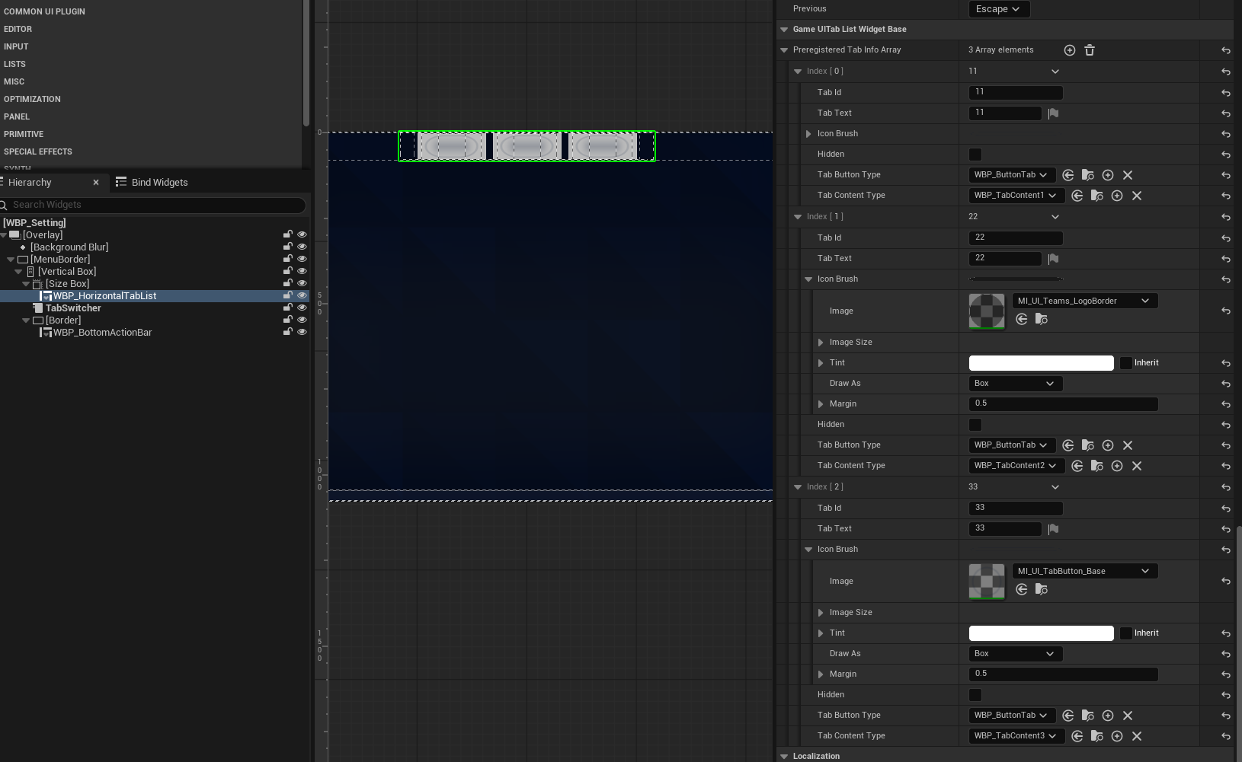1242x762 pixels.
Task: Click the Tint color swatch for Index 2
Action: pyautogui.click(x=1041, y=633)
